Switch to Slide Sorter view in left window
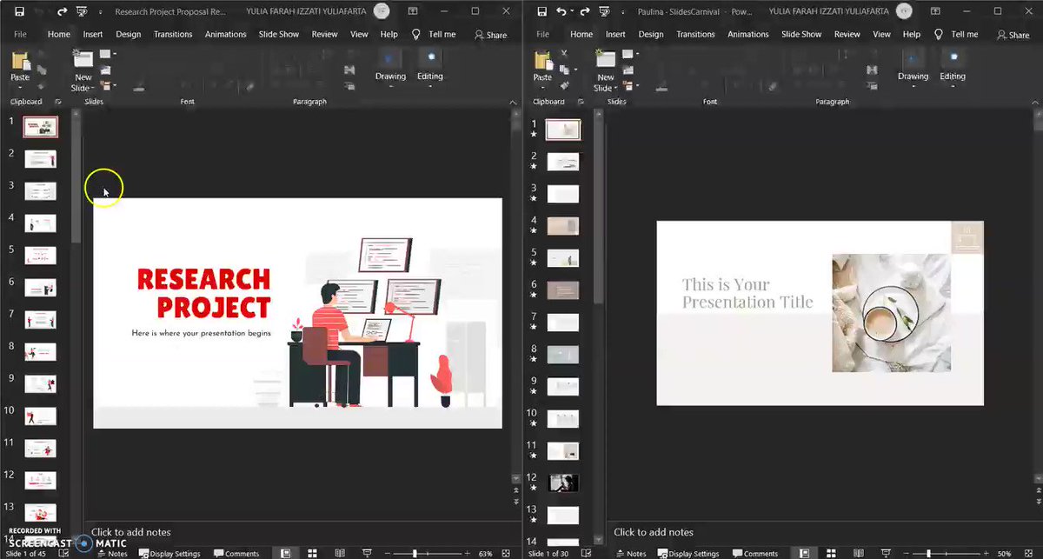The height and width of the screenshot is (559, 1043). click(311, 554)
